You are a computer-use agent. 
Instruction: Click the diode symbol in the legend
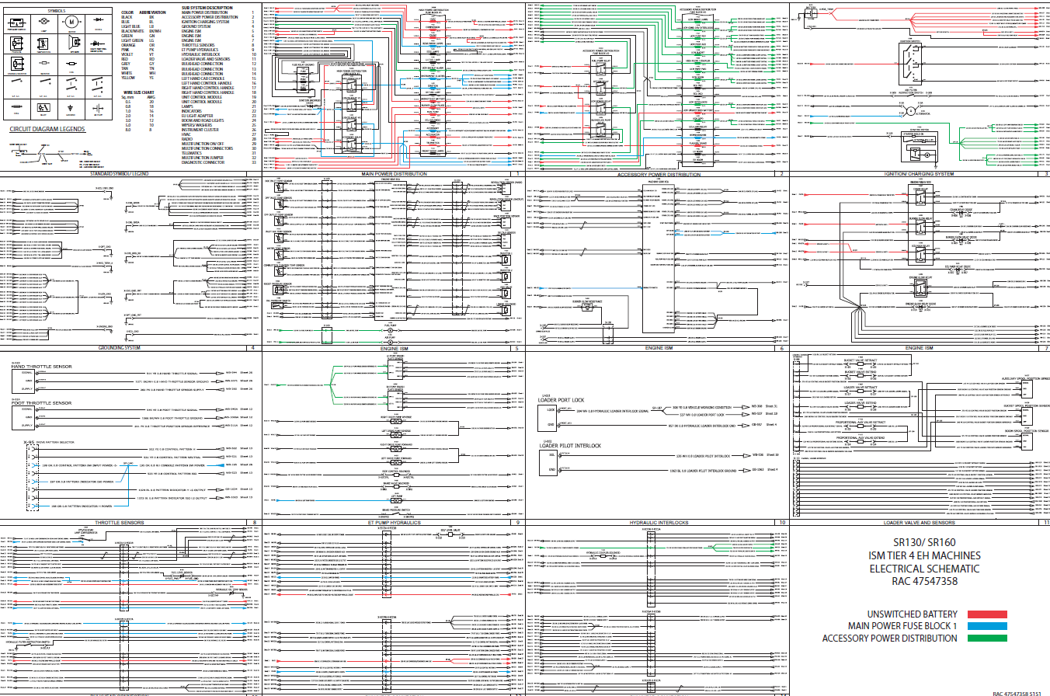point(99,19)
